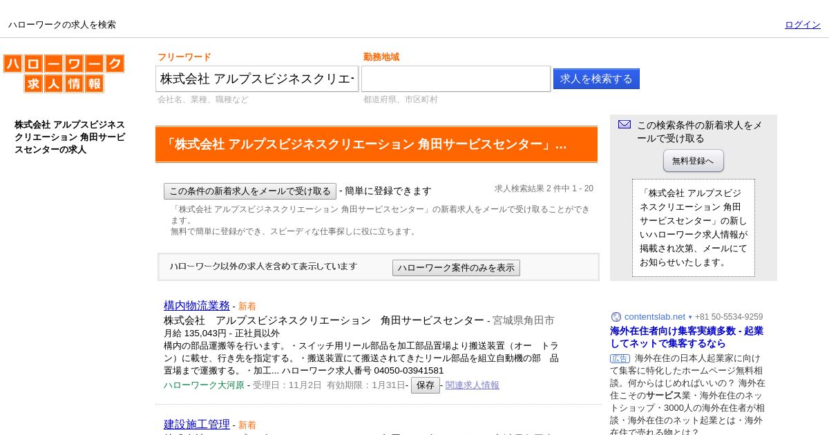Click 保存 button for 構内物流業務 listing
829x435 pixels.
426,385
